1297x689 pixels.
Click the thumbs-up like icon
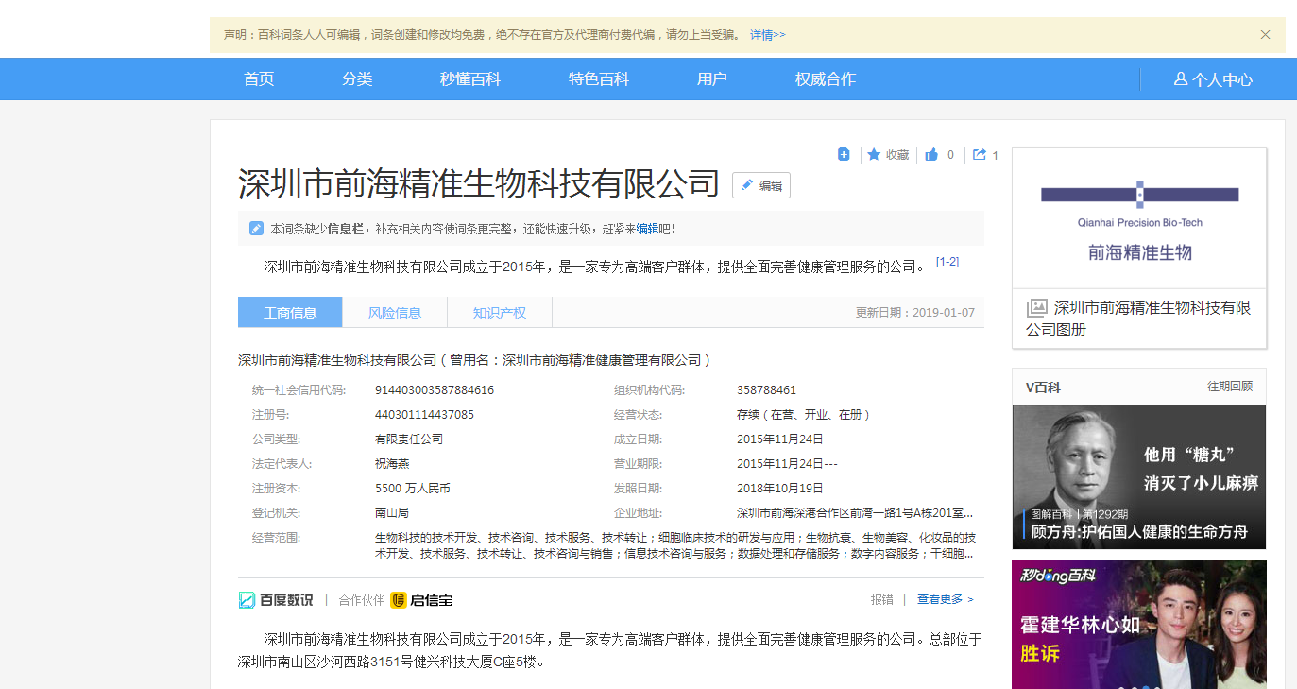point(931,154)
